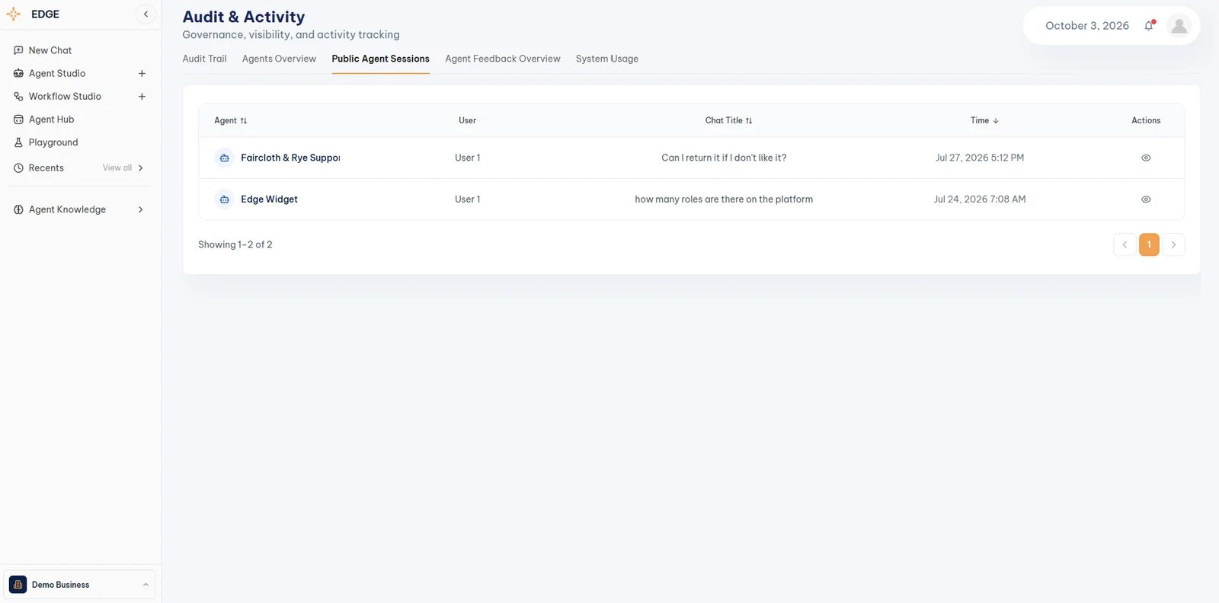Viewport: 1219px width, 603px height.
Task: Sort by Chat Title column header
Action: (728, 120)
